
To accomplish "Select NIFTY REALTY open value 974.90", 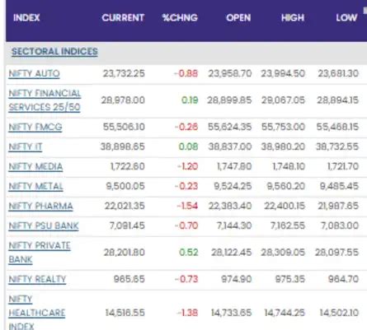I will (237, 279).
